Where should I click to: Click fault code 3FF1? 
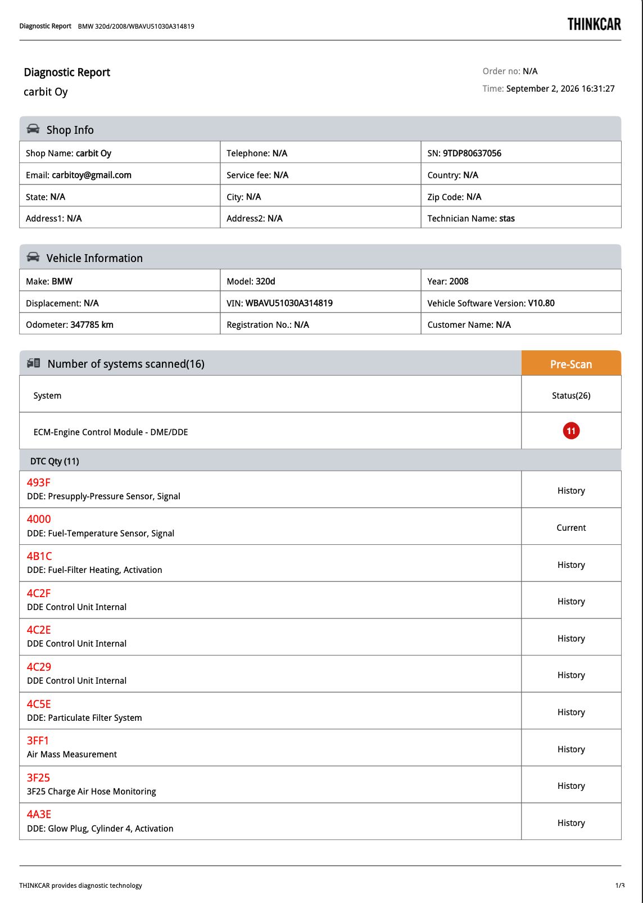[38, 741]
